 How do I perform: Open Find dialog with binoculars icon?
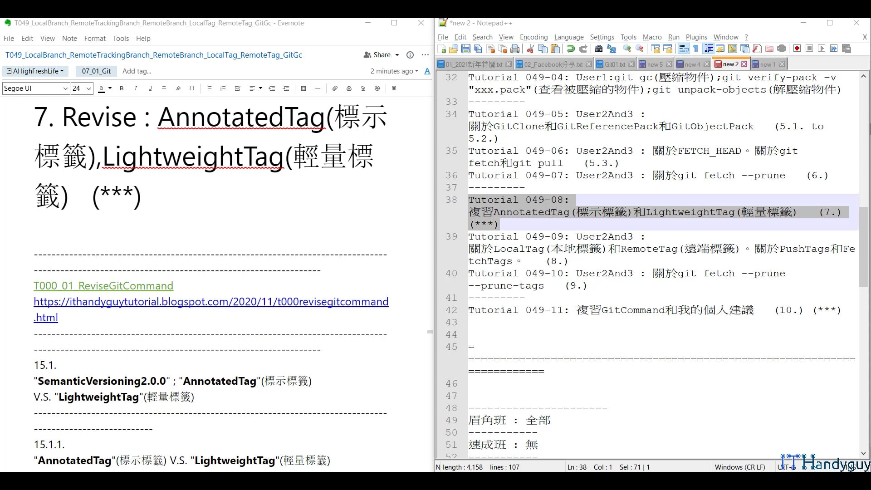pyautogui.click(x=598, y=49)
